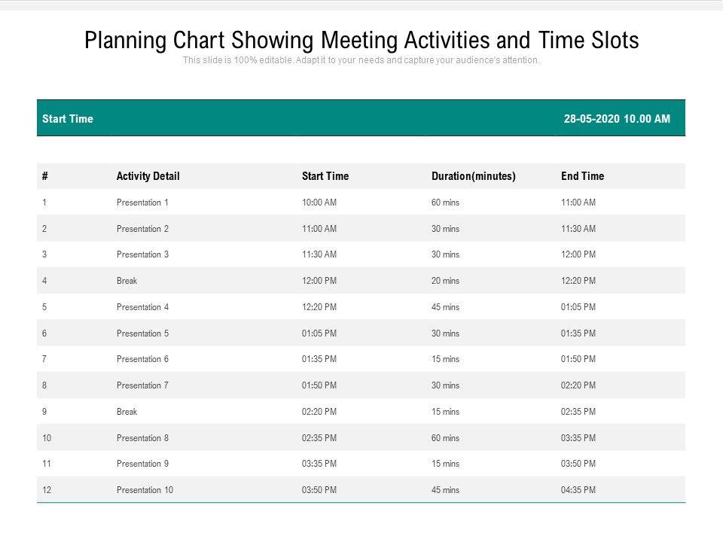Select the subtitle text about editable slide
The image size is (723, 542).
(361, 60)
